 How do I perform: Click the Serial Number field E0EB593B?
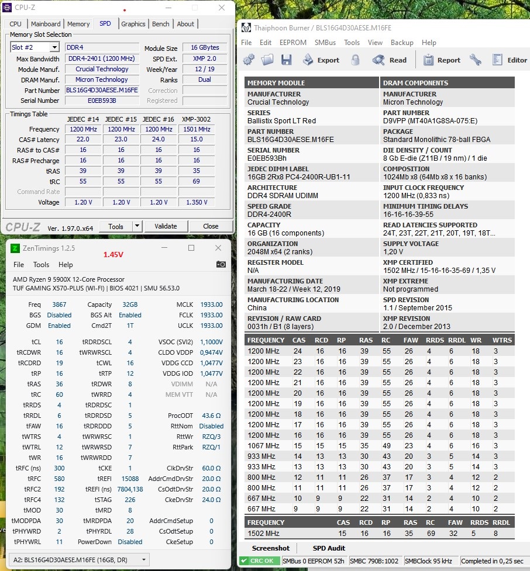pos(102,101)
